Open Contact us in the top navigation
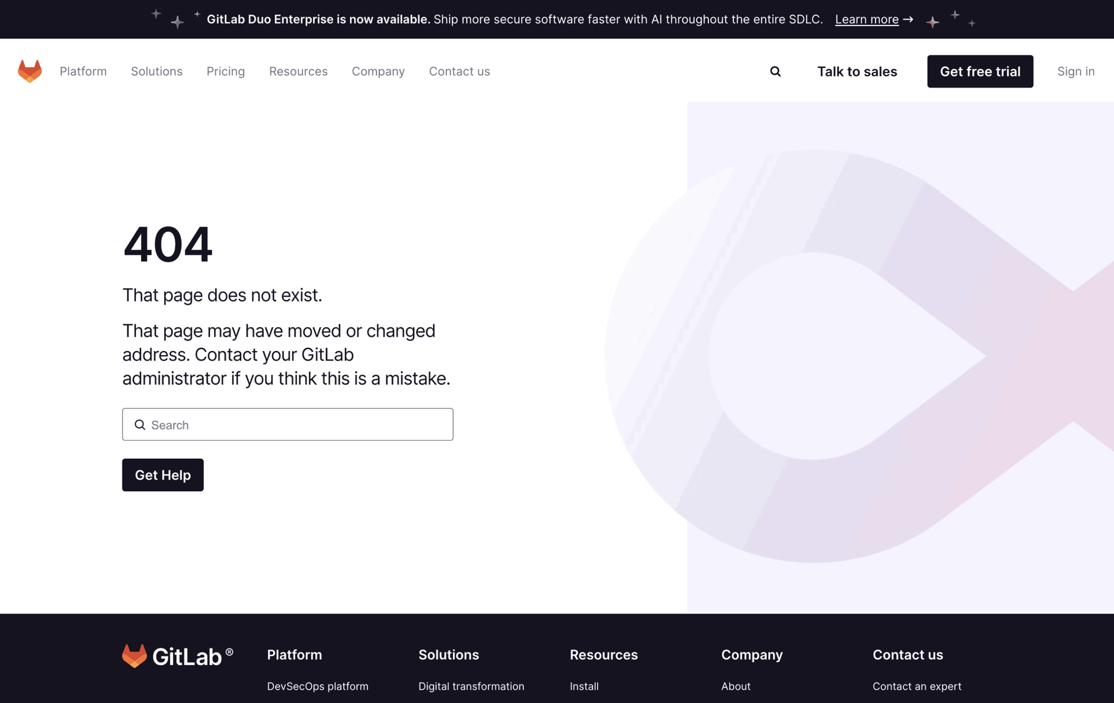Image resolution: width=1114 pixels, height=703 pixels. [460, 71]
